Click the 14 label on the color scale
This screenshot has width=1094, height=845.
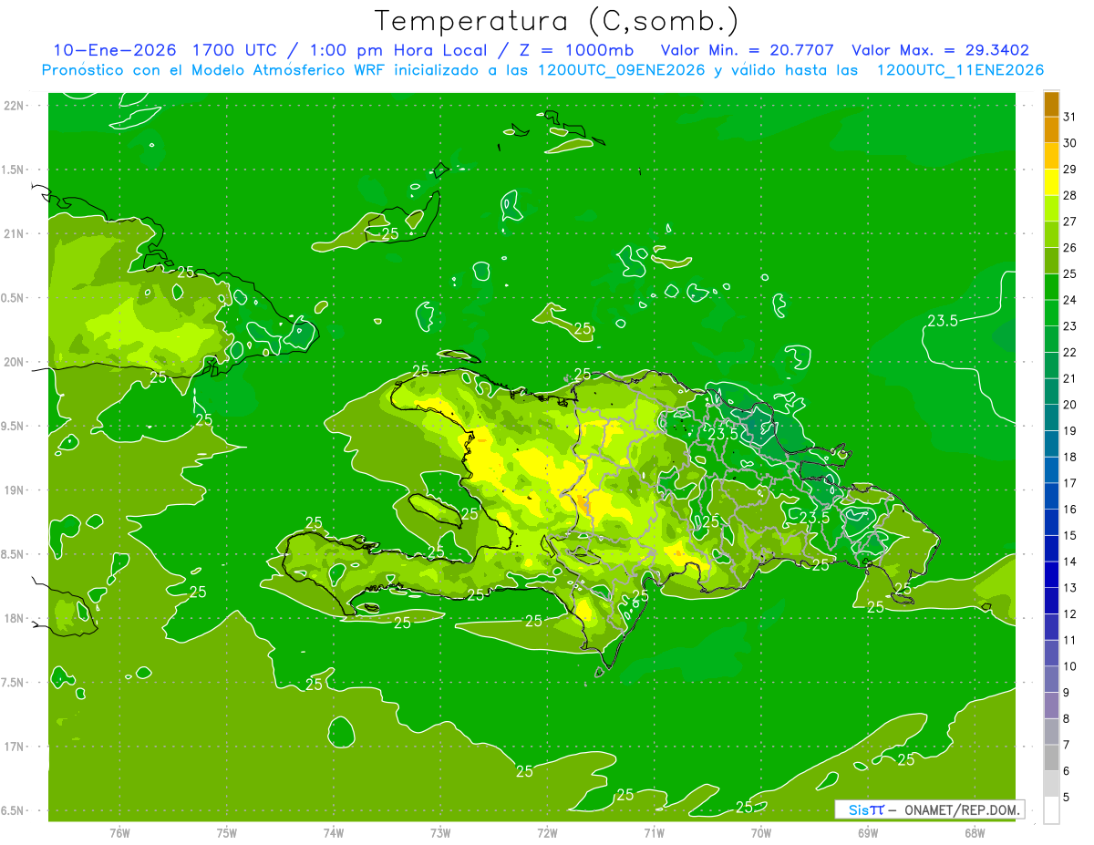point(1070,562)
